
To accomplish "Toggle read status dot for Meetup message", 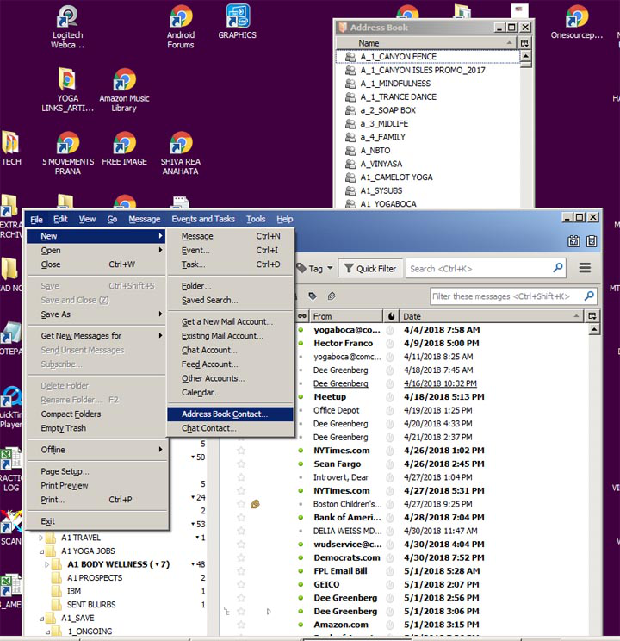I will [x=301, y=396].
